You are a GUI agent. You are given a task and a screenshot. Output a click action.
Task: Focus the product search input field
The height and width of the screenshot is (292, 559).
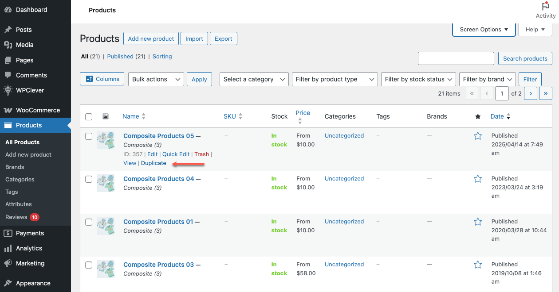456,58
